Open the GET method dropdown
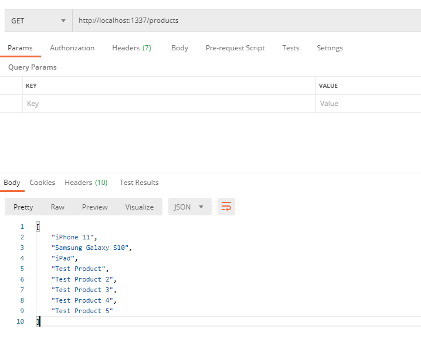This screenshot has height=343, width=421. click(38, 20)
